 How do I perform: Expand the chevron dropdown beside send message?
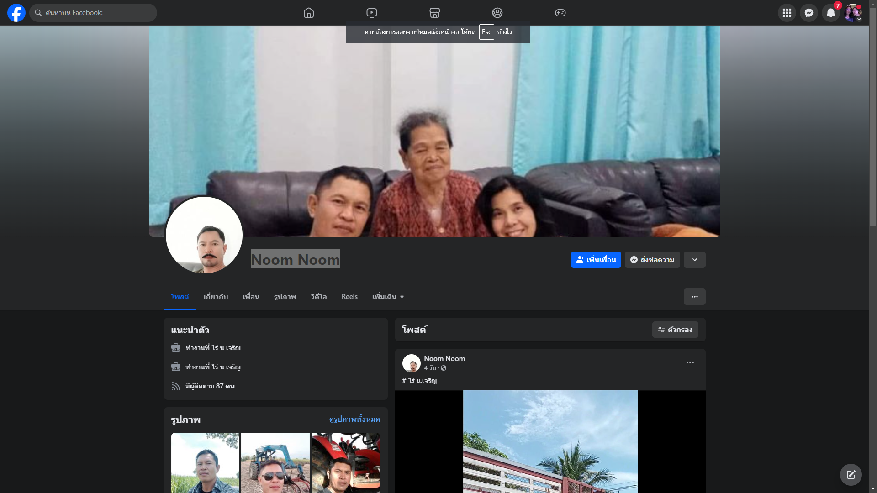click(694, 260)
